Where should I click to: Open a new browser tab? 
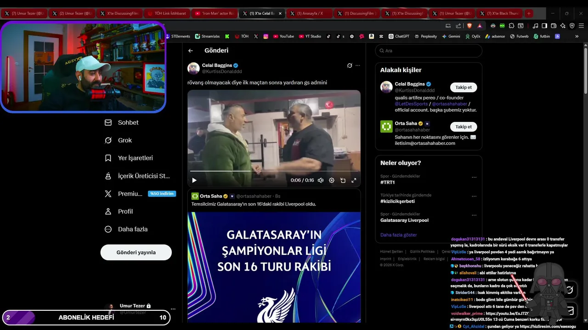pyautogui.click(x=529, y=13)
